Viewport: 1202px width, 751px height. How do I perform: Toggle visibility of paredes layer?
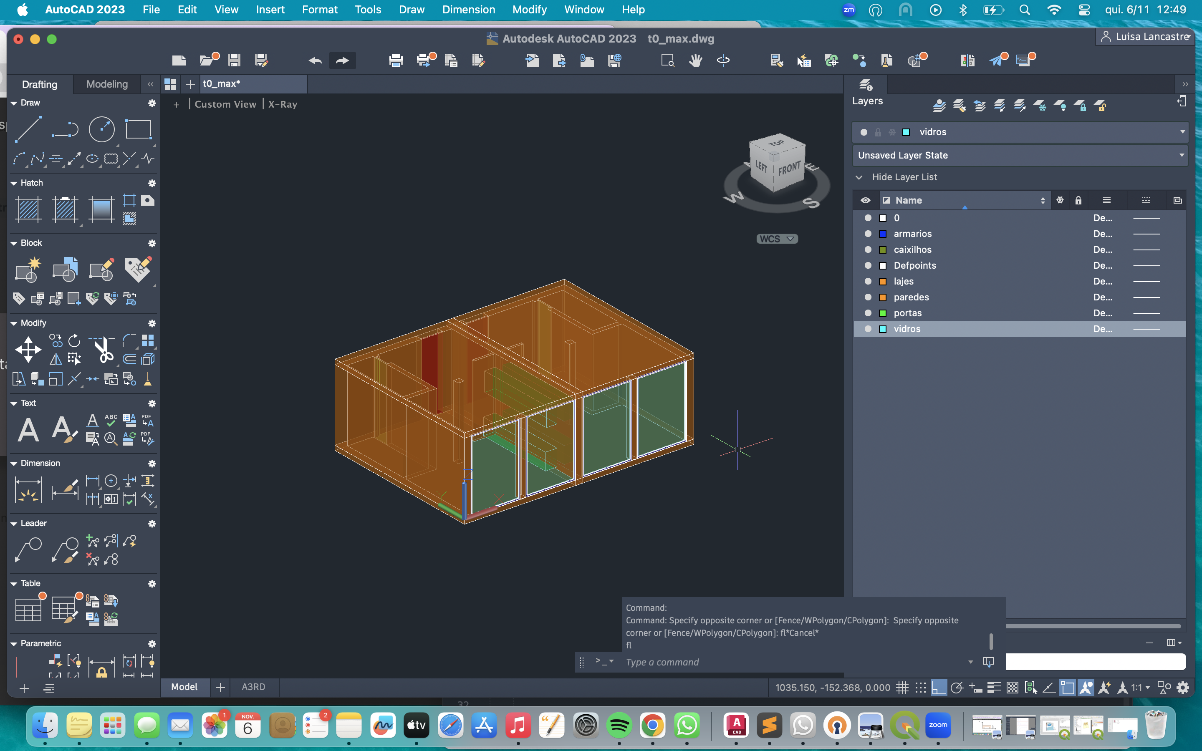tap(868, 297)
